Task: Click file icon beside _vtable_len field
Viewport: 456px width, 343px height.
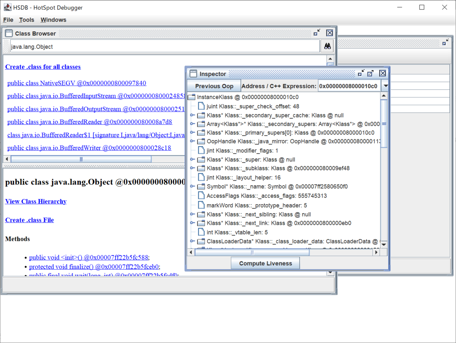Action: coord(201,232)
